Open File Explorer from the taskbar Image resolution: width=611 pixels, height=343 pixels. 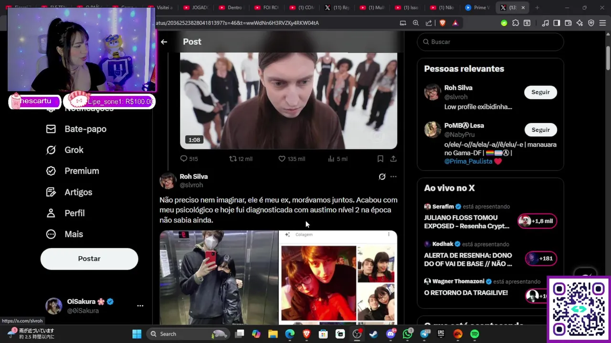(x=273, y=334)
